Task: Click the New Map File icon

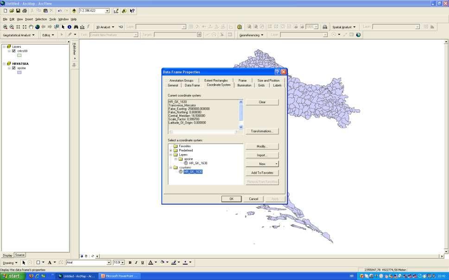Action: point(5,11)
